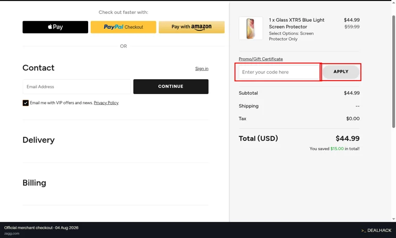The height and width of the screenshot is (238, 396).
Task: Click the Shipping row label
Action: coord(249,106)
